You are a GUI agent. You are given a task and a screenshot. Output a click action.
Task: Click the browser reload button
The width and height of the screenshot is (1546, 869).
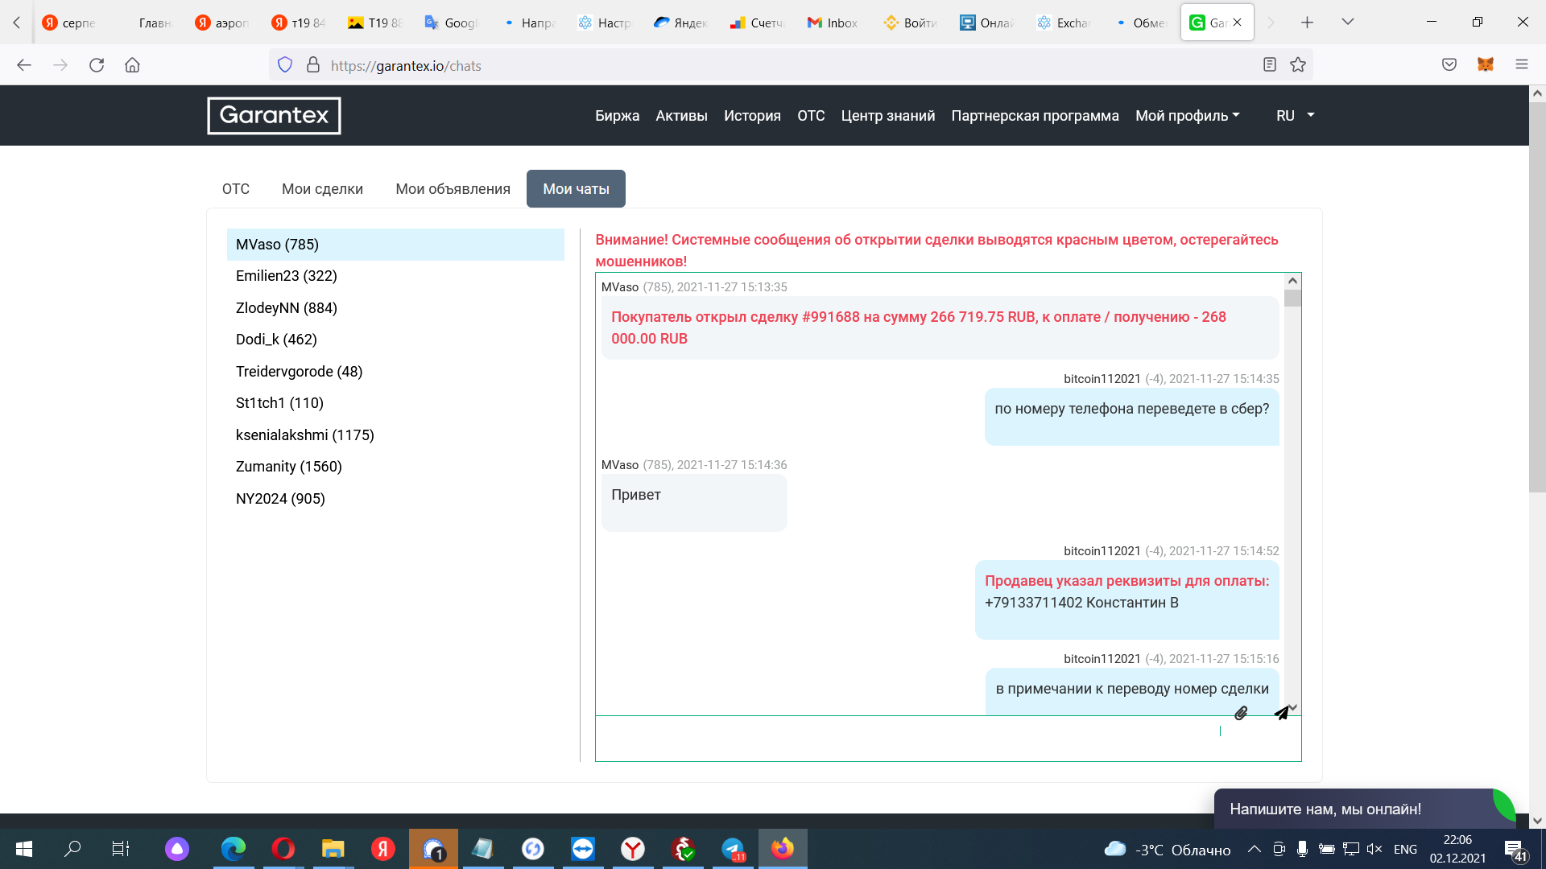[x=97, y=65]
